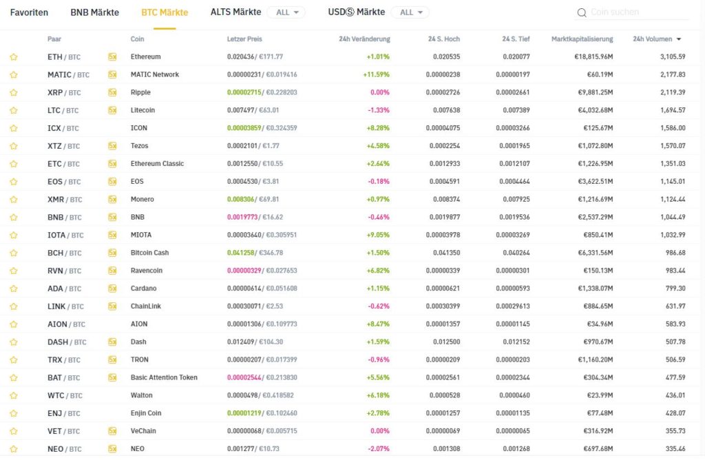Click the 5x margin badge for BCH/BTC
This screenshot has height=460, width=705.
point(112,253)
